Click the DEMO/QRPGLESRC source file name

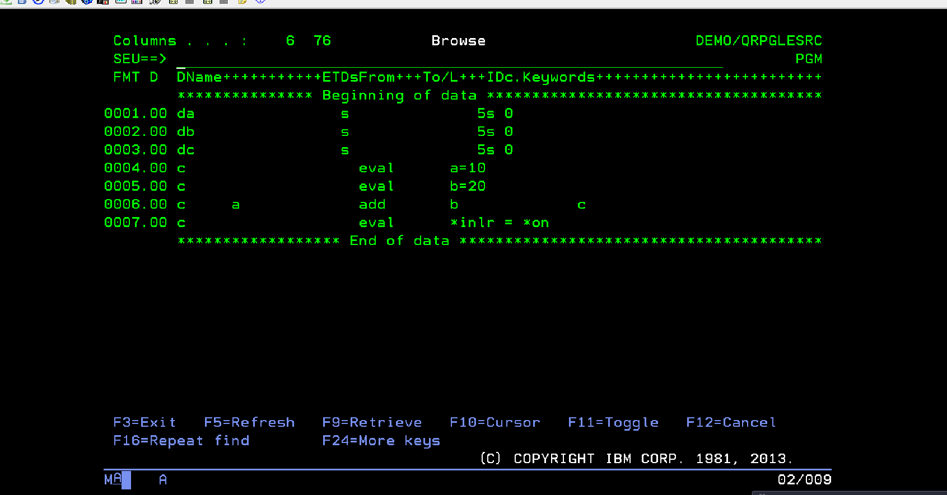(x=758, y=41)
